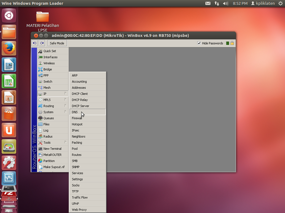Open DNS from the IP submenu
Screen dimensions: 285x213
pyautogui.click(x=87, y=112)
